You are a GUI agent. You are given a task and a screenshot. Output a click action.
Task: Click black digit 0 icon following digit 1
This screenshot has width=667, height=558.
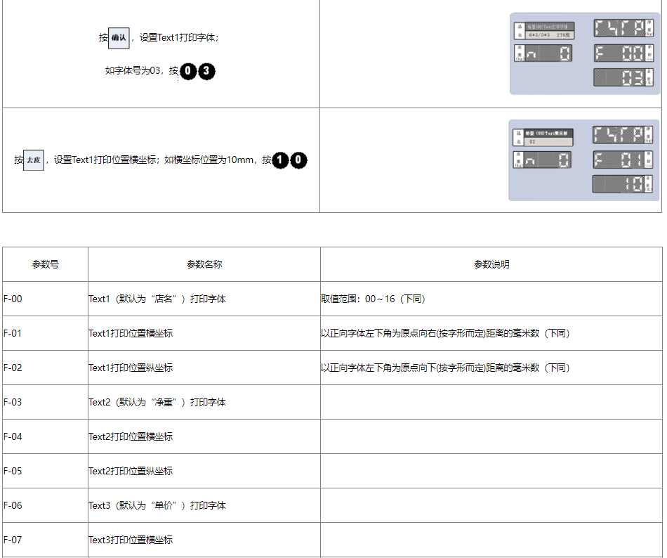click(298, 160)
